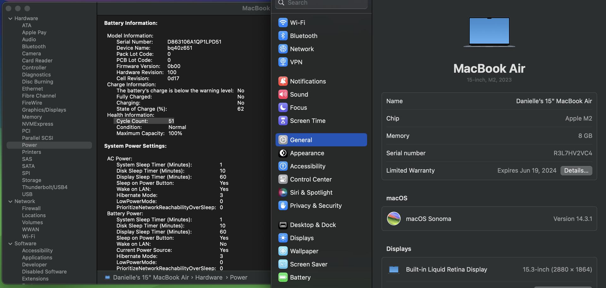Select Storage in the Hardware list

click(32, 180)
